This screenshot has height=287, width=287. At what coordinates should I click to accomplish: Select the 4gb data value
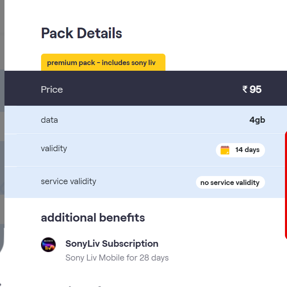click(257, 120)
